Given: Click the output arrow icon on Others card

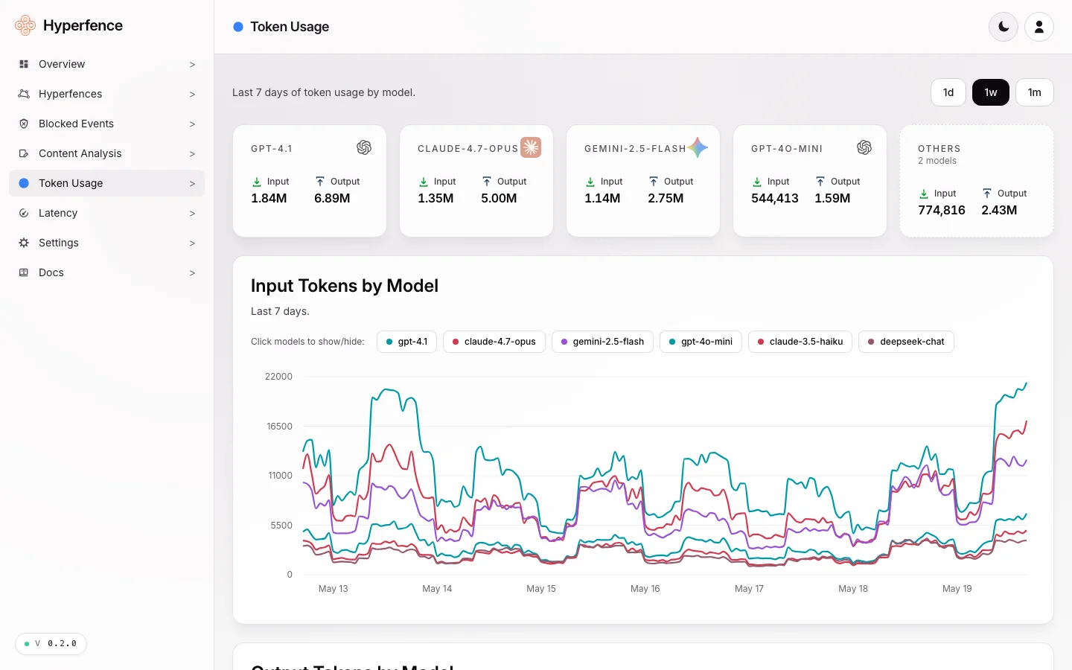Looking at the screenshot, I should click(987, 194).
